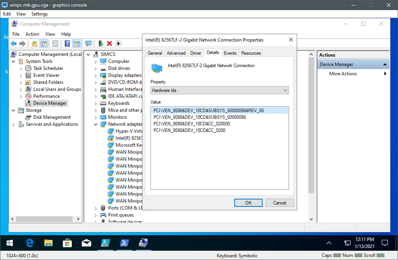Open the Action menu
Screen dimensions: 398x260
pos(32,34)
